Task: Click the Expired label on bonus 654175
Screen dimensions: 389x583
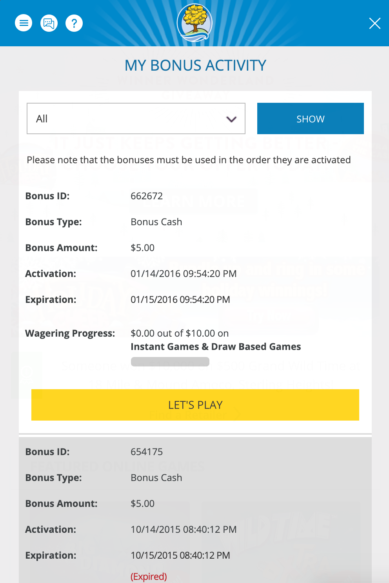Action: [x=149, y=576]
